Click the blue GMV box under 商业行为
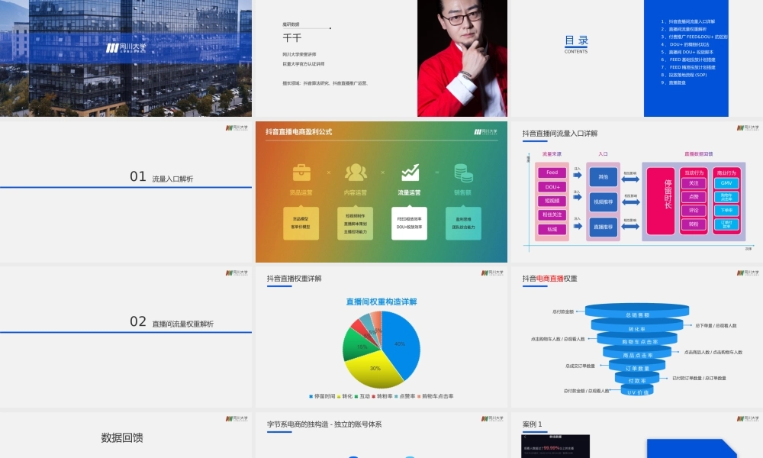 point(726,183)
